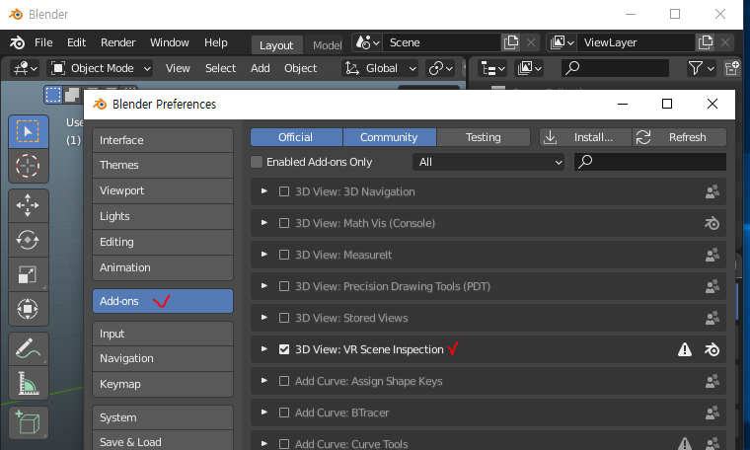Open the Window menu
Image resolution: width=750 pixels, height=450 pixels.
170,42
